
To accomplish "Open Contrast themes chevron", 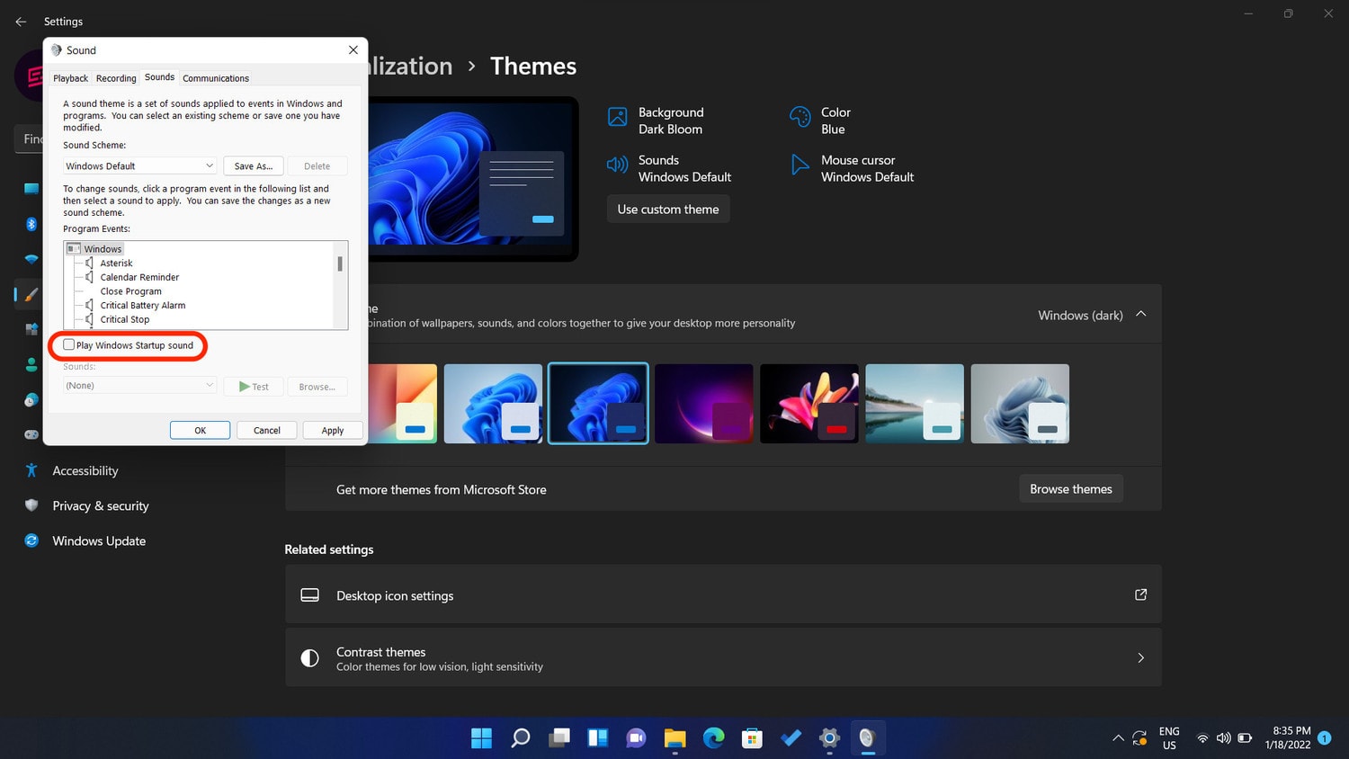I will [x=1141, y=658].
